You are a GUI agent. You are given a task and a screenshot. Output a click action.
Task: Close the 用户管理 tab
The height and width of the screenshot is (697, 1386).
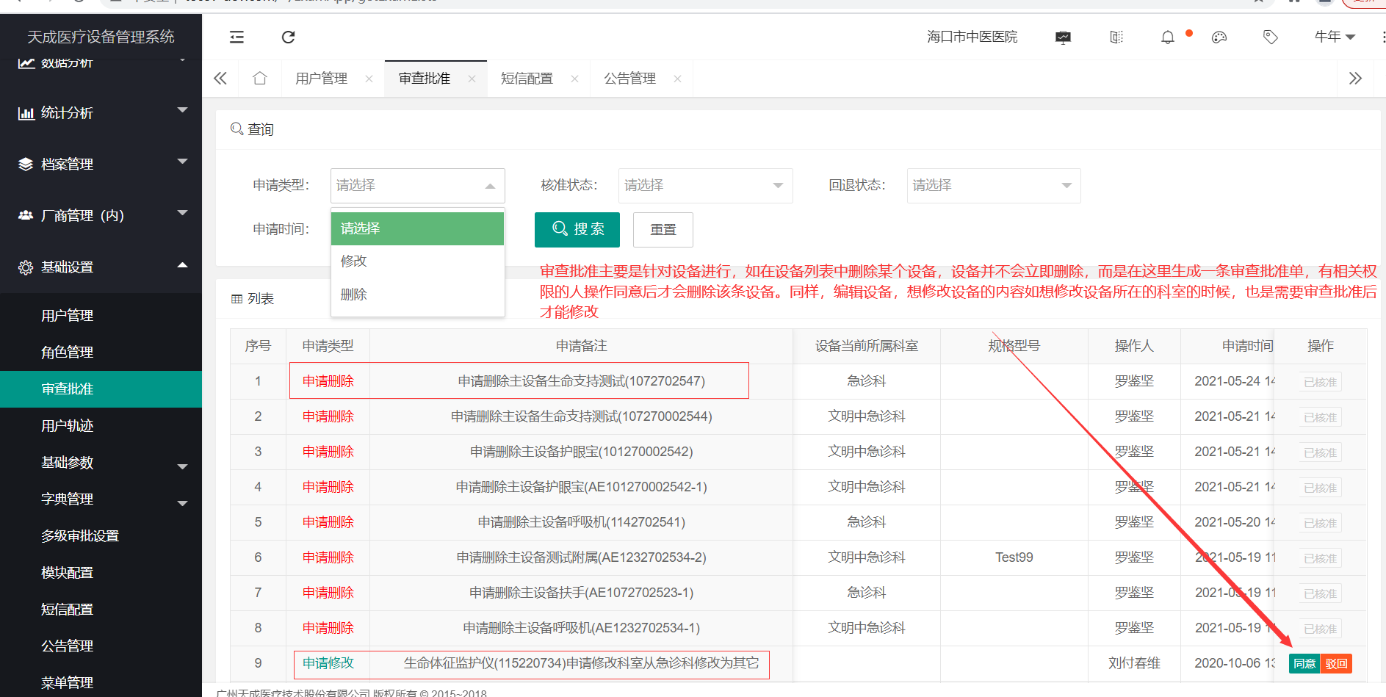[369, 79]
